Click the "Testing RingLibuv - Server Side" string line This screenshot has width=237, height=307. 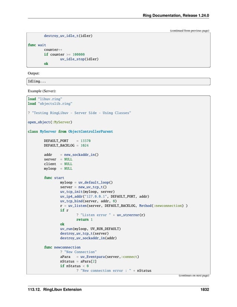(79, 113)
